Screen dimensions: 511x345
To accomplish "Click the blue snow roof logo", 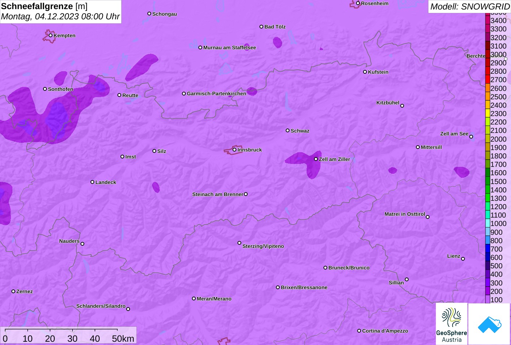I will [x=489, y=324].
